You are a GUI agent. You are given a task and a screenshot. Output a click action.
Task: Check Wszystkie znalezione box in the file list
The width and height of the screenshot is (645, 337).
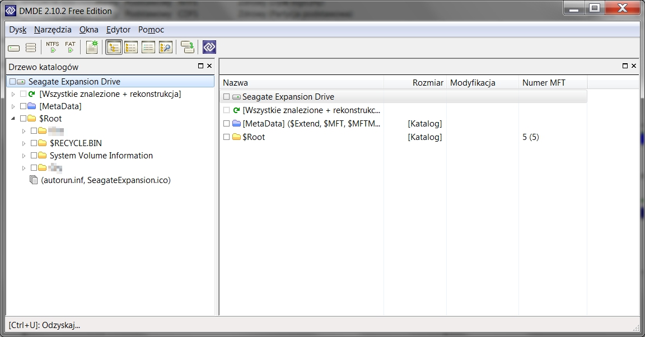(x=226, y=110)
